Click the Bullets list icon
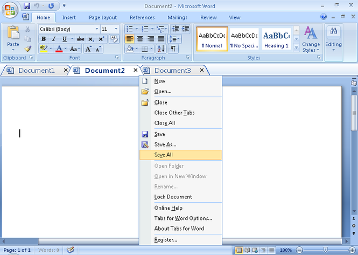 130,29
